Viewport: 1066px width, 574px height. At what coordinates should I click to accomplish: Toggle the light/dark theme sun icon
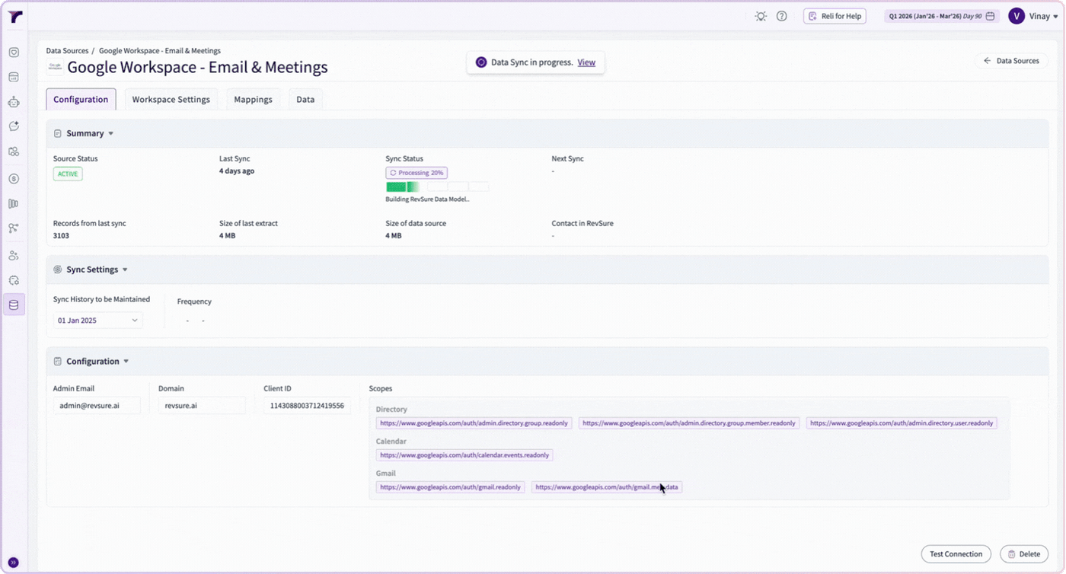[x=761, y=16]
